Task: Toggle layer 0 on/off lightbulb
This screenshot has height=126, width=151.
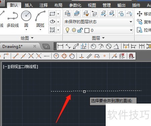Action: click(67, 30)
